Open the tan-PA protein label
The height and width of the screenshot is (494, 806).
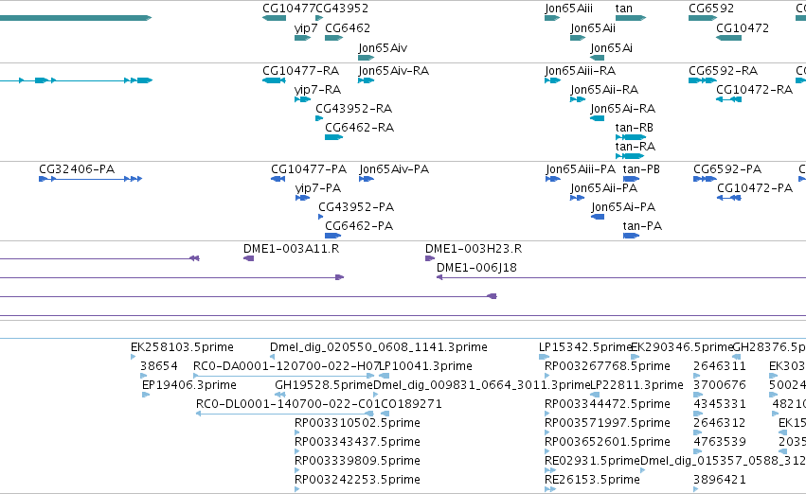(x=642, y=226)
